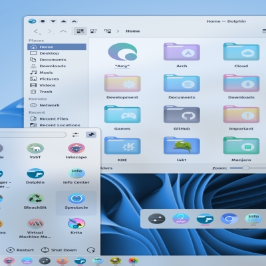Open the Arch folder

182,52
